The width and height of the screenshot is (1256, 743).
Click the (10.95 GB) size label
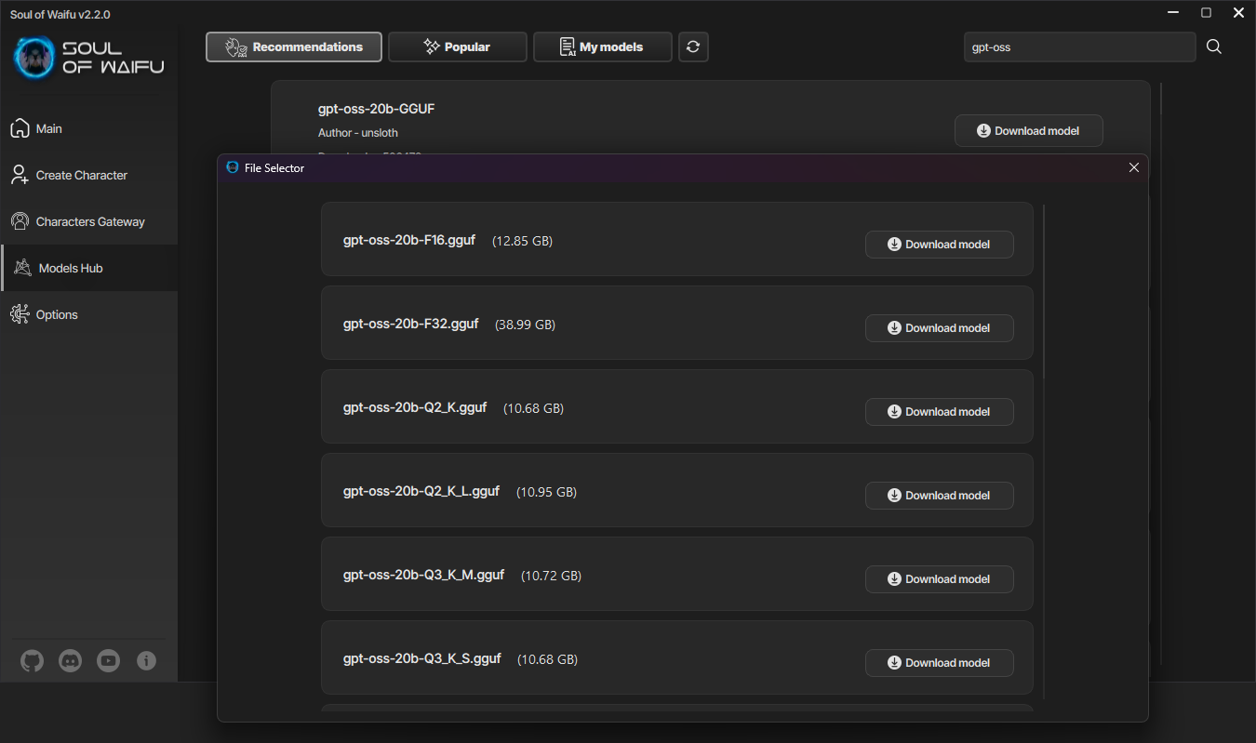pos(547,492)
